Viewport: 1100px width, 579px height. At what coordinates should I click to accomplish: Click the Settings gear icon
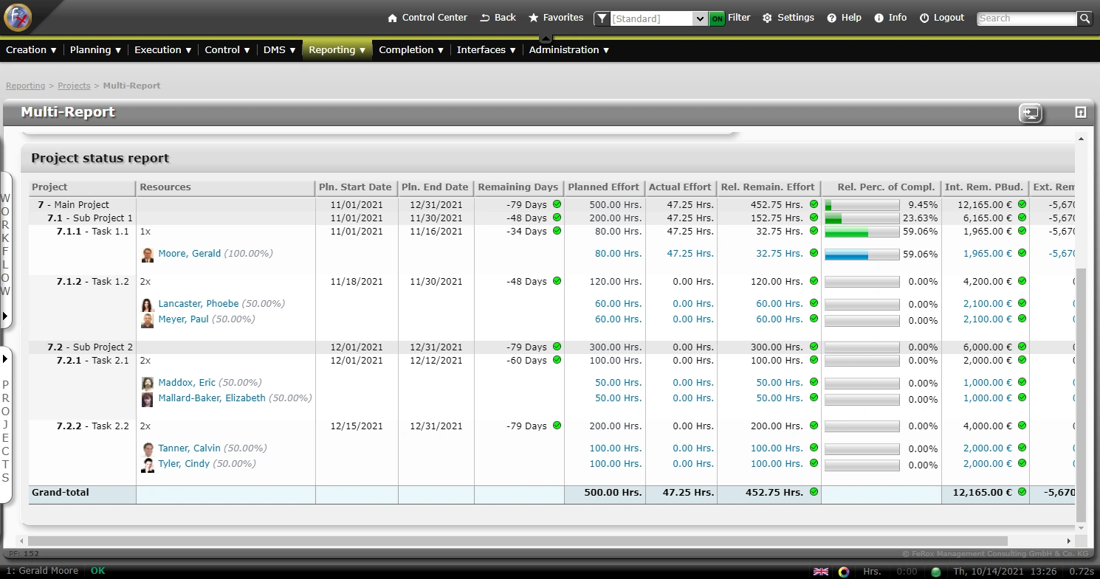[x=767, y=18]
